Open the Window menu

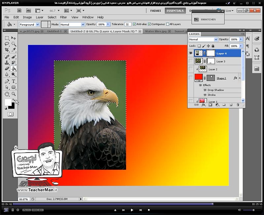click(88, 17)
